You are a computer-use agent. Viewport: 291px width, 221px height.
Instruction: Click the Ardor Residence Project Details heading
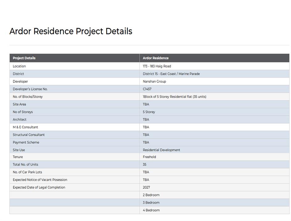click(71, 31)
